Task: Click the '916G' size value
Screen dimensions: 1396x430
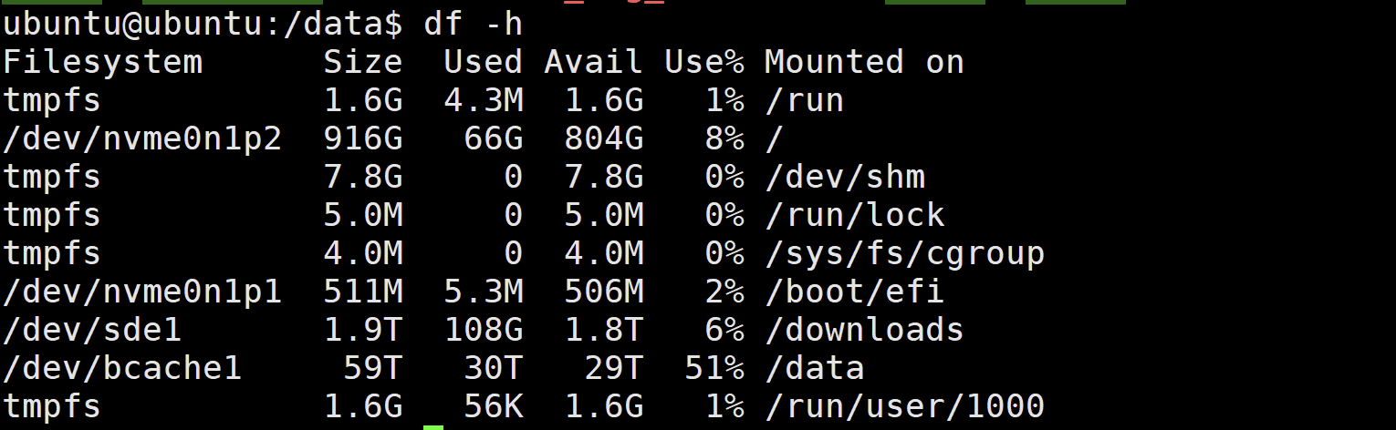Action: (363, 138)
